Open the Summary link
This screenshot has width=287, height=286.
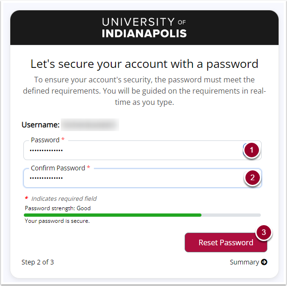(x=248, y=262)
